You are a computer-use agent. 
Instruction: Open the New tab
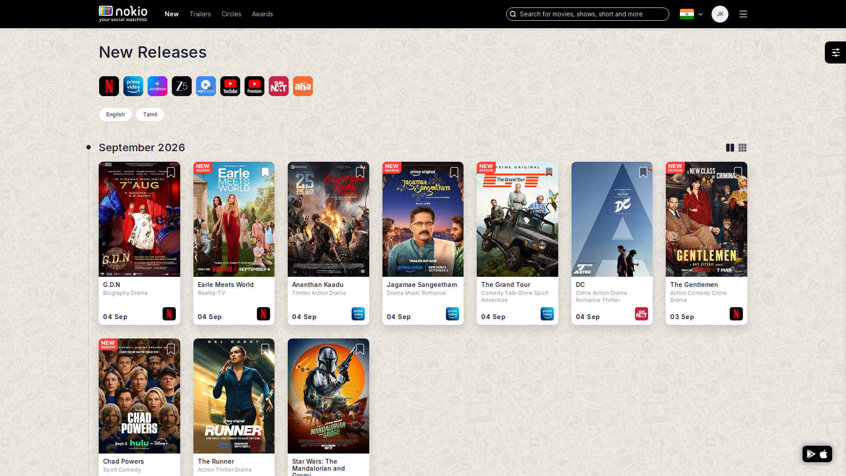[172, 14]
